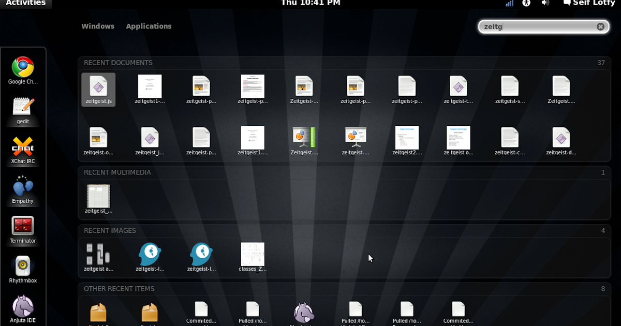Open the Activities menu

coord(26,3)
